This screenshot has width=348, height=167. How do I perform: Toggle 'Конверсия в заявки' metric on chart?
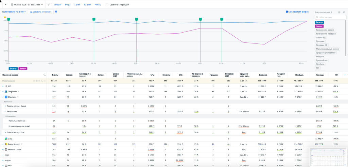[325, 30]
